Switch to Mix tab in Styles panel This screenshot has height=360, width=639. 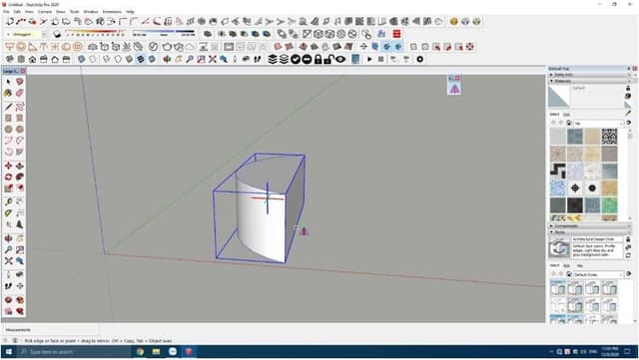tap(580, 266)
